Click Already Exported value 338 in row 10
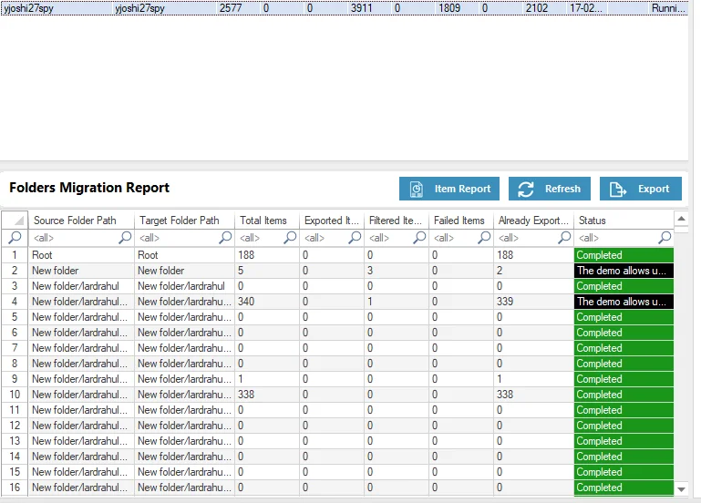Image resolution: width=701 pixels, height=503 pixels. click(x=505, y=395)
